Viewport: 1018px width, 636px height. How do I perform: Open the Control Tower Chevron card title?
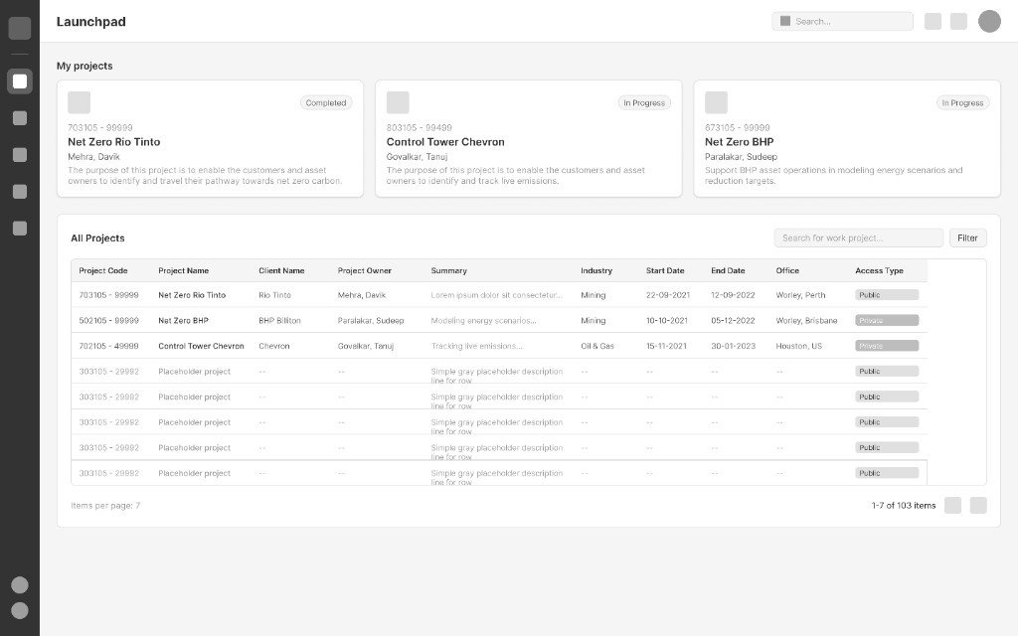pyautogui.click(x=445, y=141)
